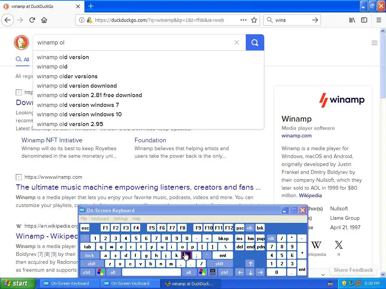
Task: Click the esc key on keyboard
Action: (85, 228)
